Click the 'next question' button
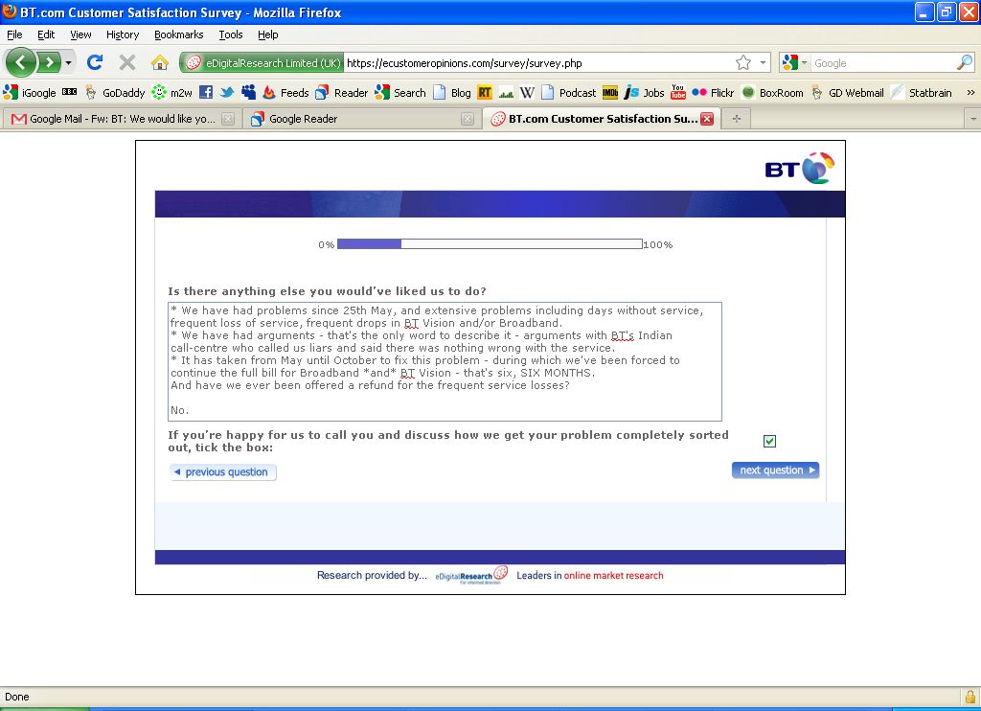The width and height of the screenshot is (981, 711). pos(775,470)
